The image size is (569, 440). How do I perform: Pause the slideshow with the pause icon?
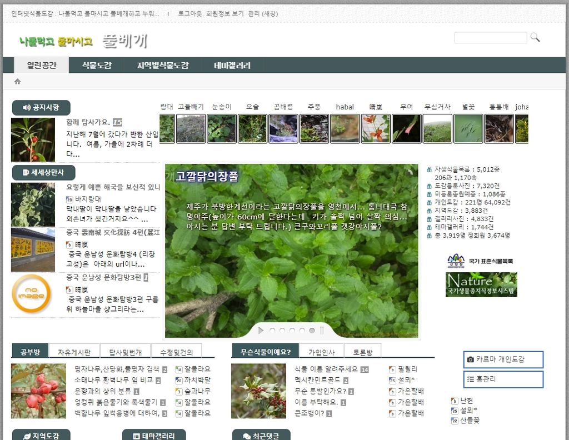click(322, 331)
